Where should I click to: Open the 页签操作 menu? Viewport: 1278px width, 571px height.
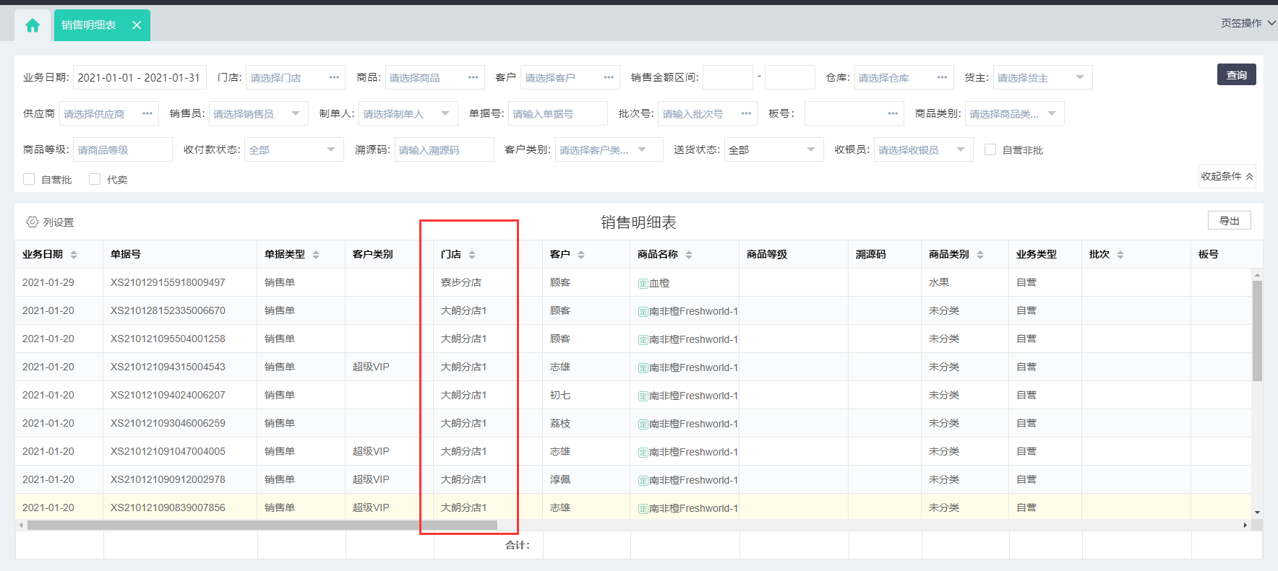[1248, 23]
